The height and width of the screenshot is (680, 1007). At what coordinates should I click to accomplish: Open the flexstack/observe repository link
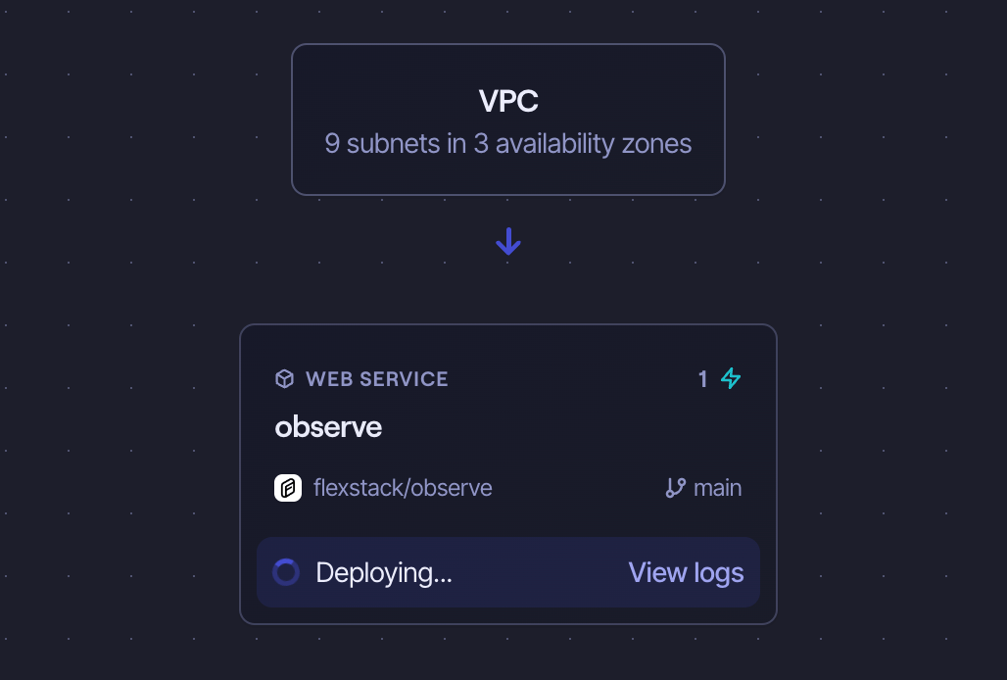click(x=403, y=487)
